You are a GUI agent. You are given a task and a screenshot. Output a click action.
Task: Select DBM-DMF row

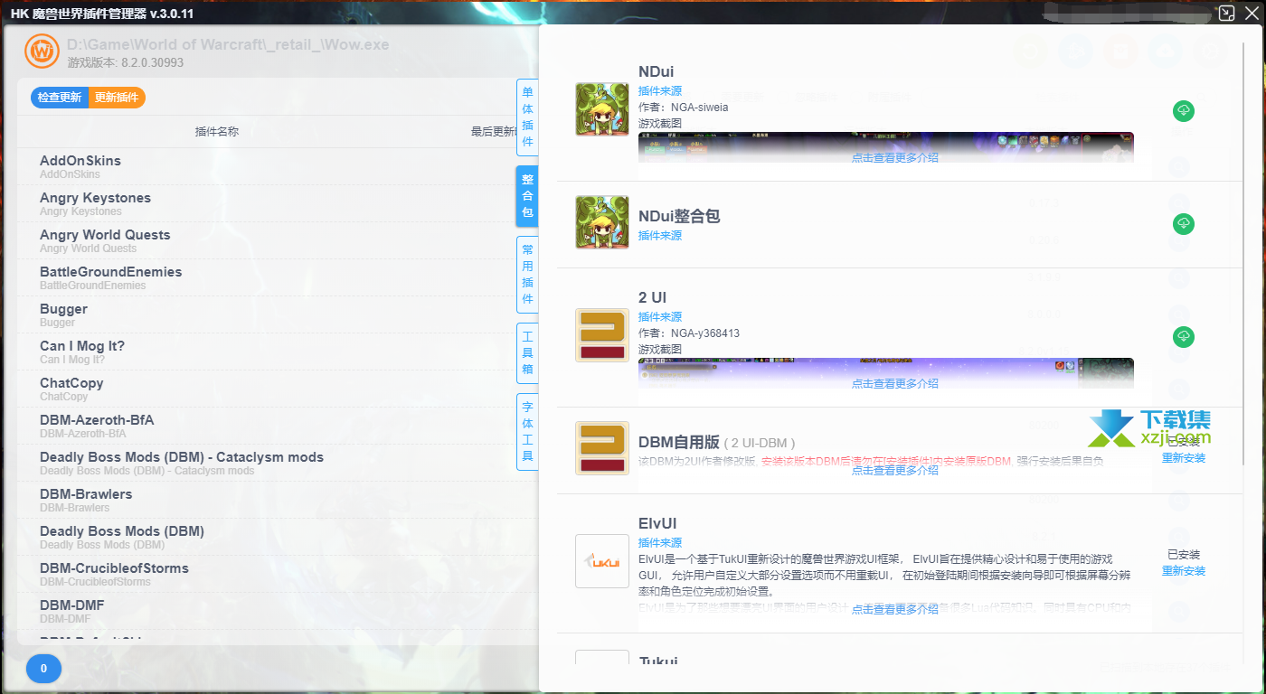click(276, 611)
